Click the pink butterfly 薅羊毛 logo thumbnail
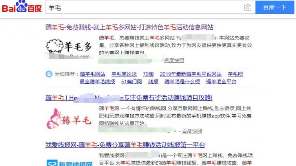This screenshot has height=166, width=296. (x=69, y=119)
